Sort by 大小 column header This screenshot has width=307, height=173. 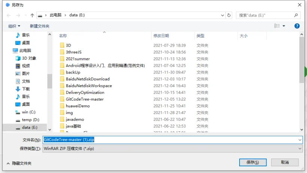[x=244, y=36]
